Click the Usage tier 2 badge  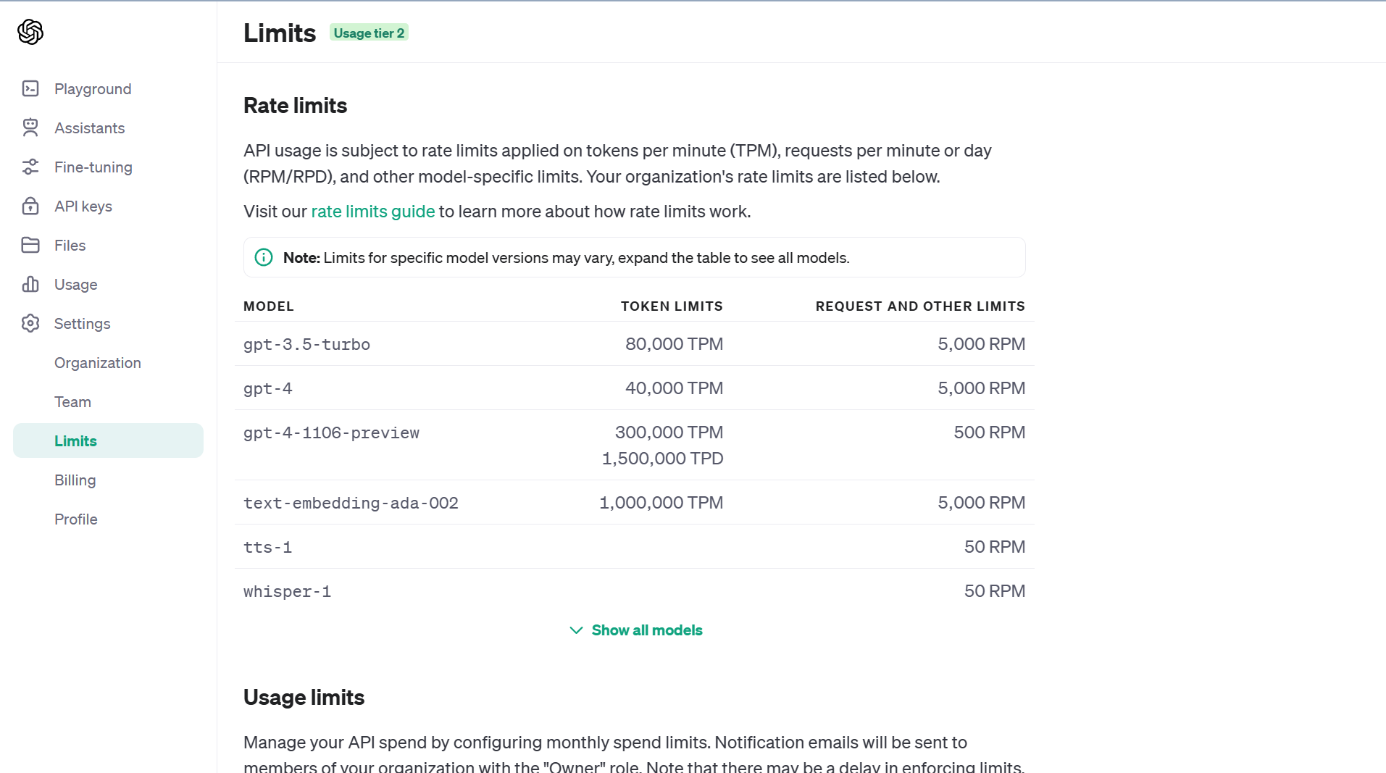pyautogui.click(x=370, y=33)
